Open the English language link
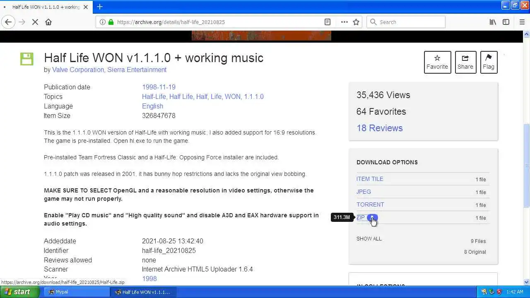Image resolution: width=530 pixels, height=298 pixels. coord(152,106)
